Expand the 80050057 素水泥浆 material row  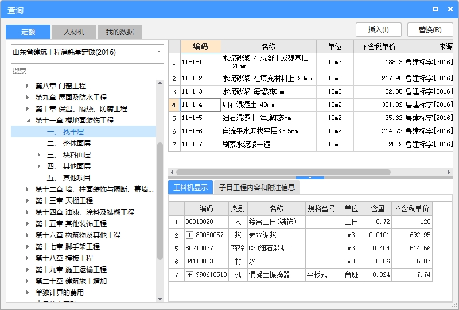[x=190, y=235]
